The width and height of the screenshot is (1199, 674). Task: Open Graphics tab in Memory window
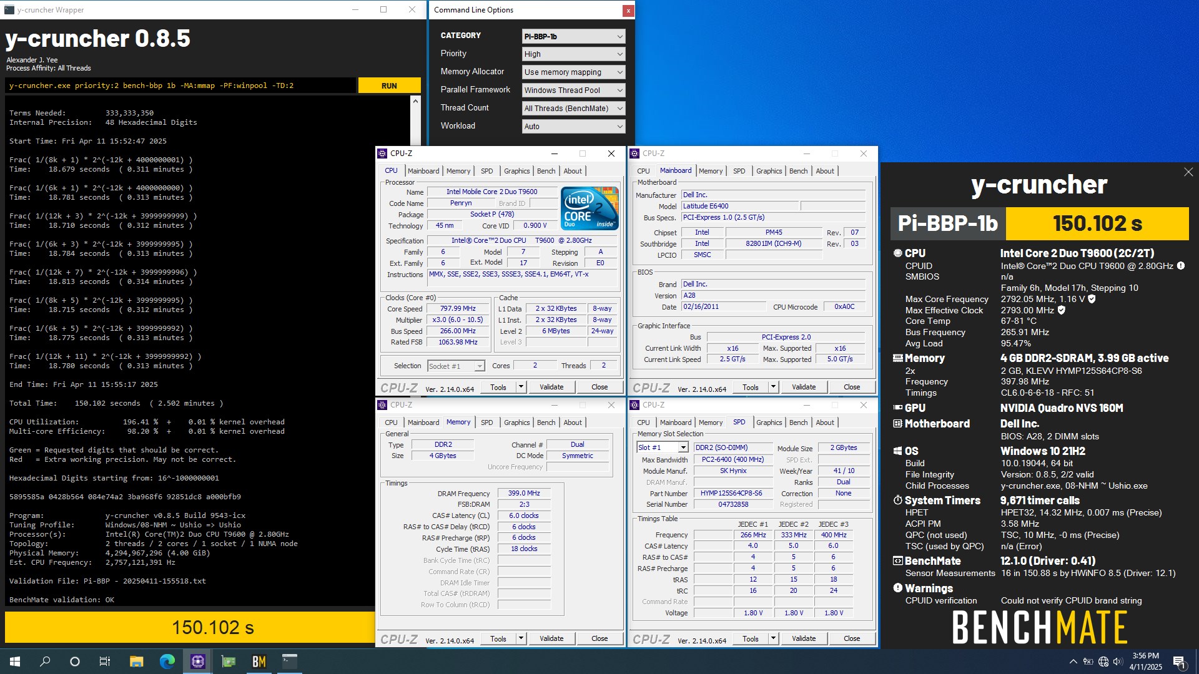click(516, 422)
